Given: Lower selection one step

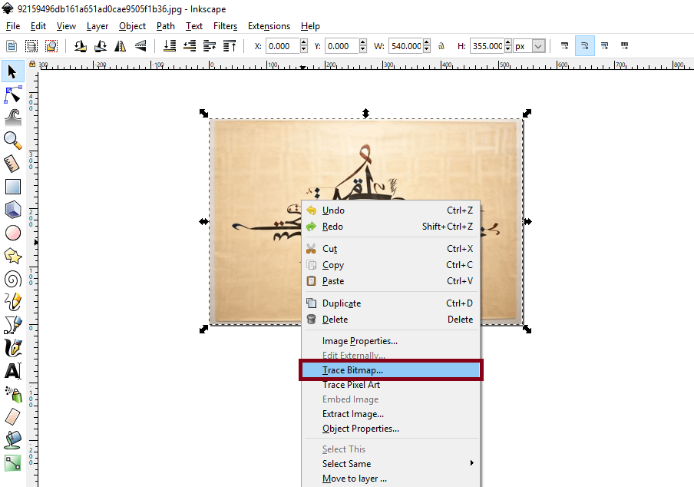Looking at the screenshot, I should pos(190,46).
